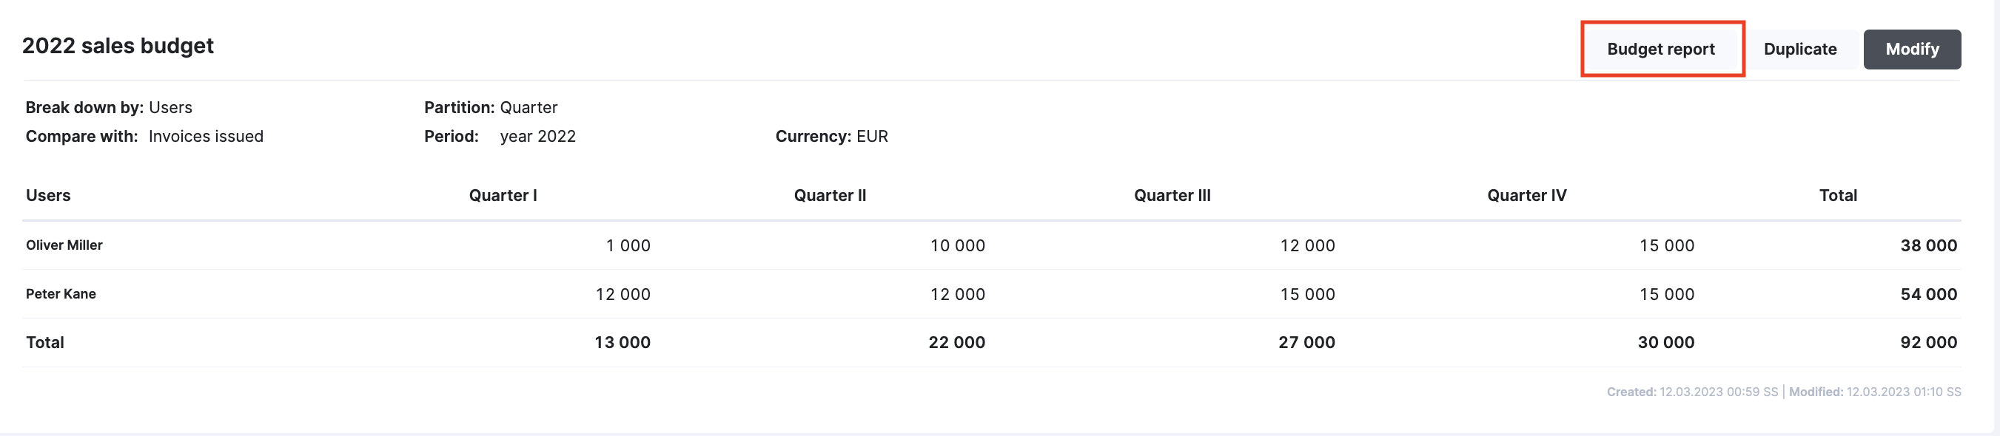Click the 2022 sales budget title
The width and height of the screenshot is (2000, 436).
[x=118, y=46]
